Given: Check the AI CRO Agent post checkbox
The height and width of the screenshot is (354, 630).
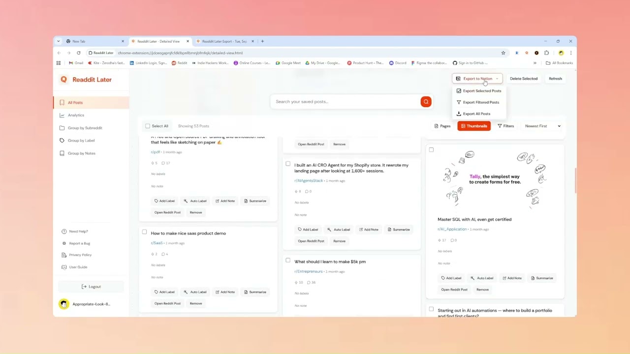Looking at the screenshot, I should [x=288, y=164].
